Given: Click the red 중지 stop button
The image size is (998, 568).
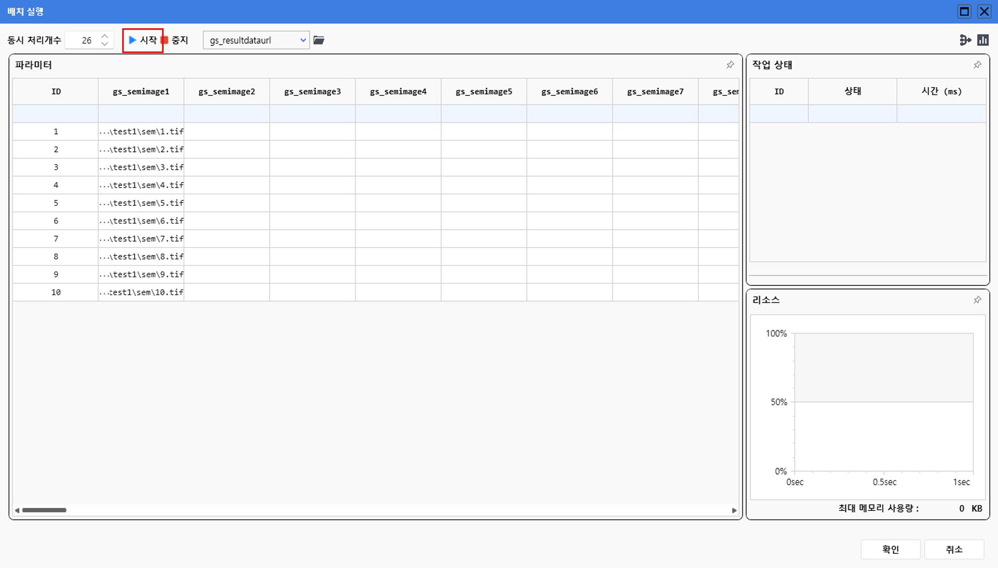Looking at the screenshot, I should pyautogui.click(x=175, y=40).
